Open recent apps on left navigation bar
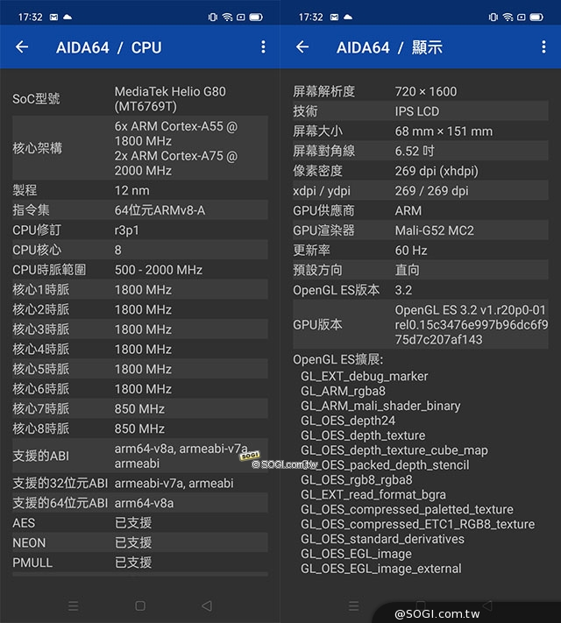 [74, 605]
